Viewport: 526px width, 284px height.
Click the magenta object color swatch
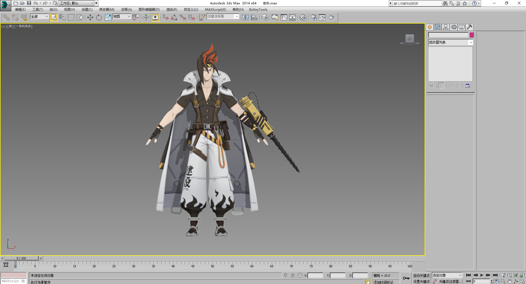pyautogui.click(x=471, y=35)
